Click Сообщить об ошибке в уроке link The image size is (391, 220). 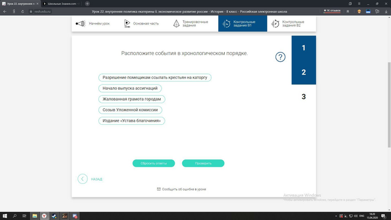point(184,189)
